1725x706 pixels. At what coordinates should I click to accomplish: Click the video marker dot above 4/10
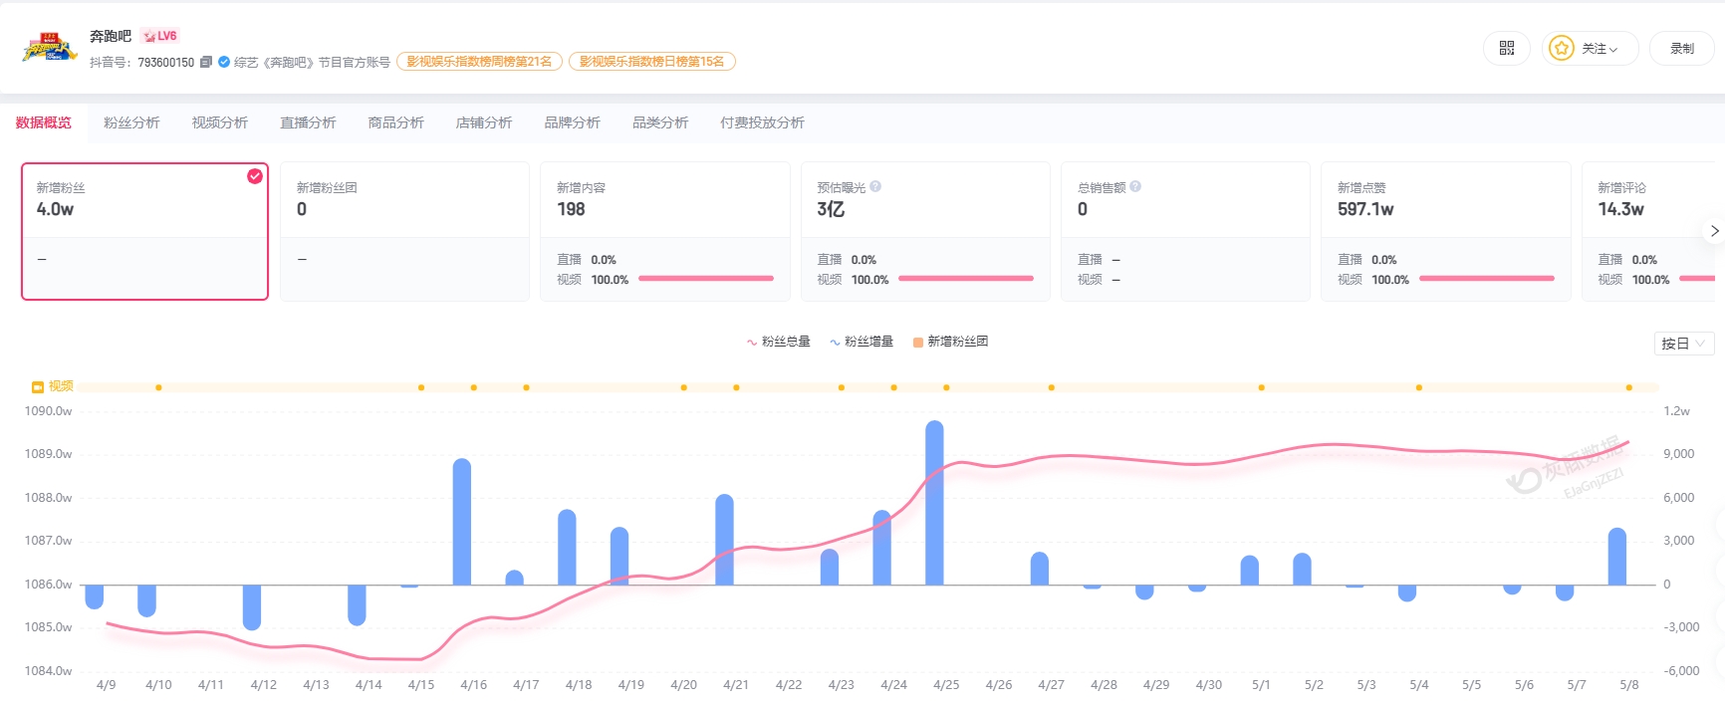click(158, 387)
